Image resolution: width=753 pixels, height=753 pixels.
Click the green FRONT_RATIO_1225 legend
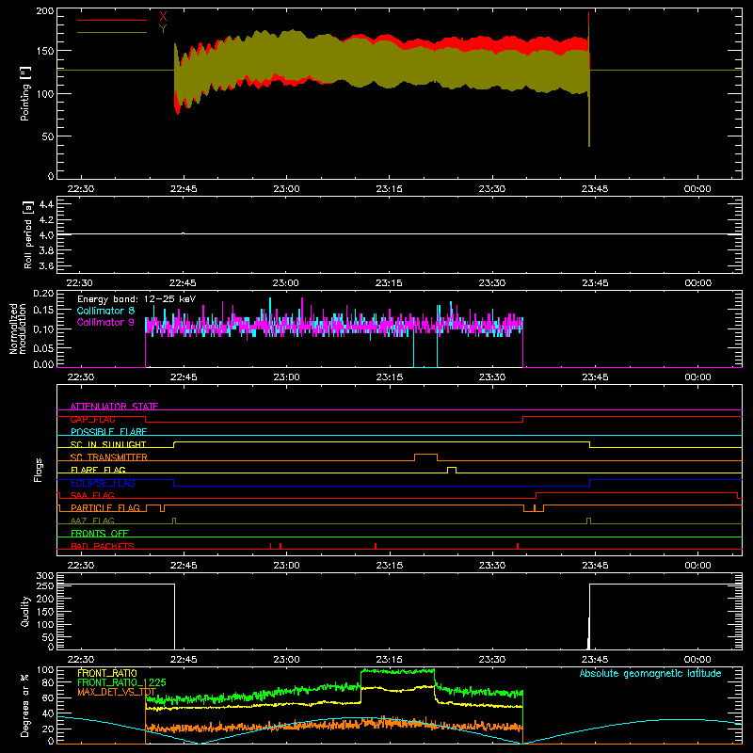(x=121, y=682)
